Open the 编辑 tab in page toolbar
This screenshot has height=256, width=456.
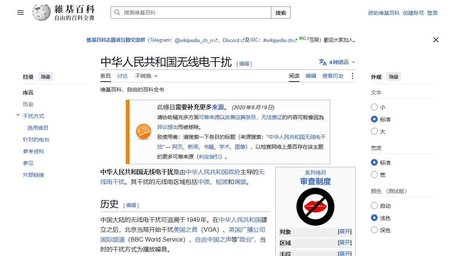(x=311, y=76)
